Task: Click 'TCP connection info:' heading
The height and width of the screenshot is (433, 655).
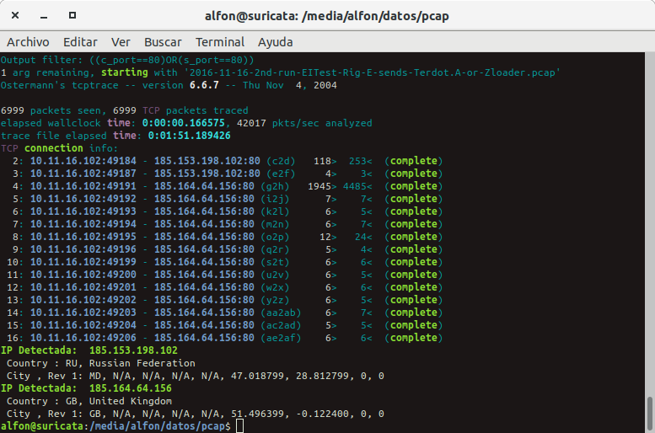Action: coord(59,148)
